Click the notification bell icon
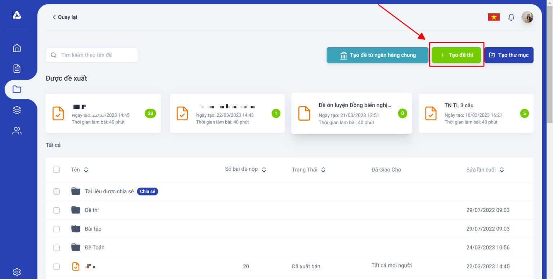 tap(511, 17)
